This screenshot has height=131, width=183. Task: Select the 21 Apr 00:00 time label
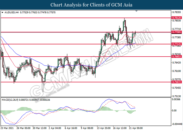136,128
